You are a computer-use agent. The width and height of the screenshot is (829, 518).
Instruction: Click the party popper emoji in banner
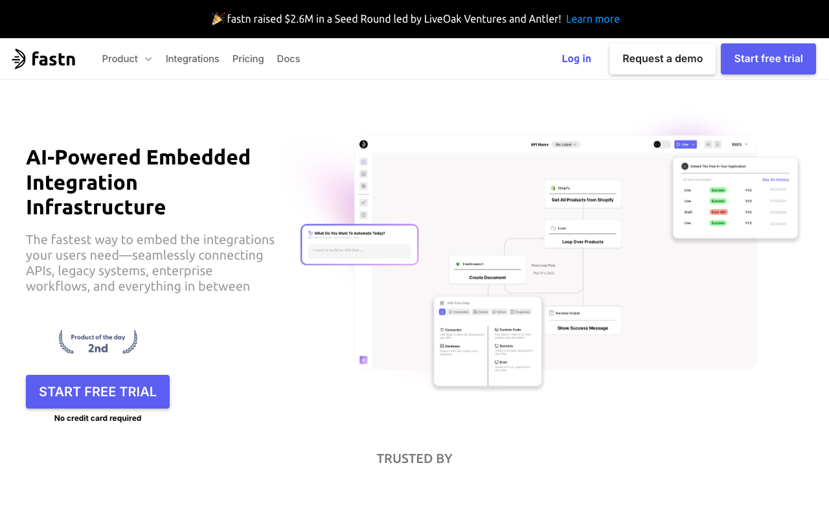pyautogui.click(x=218, y=19)
